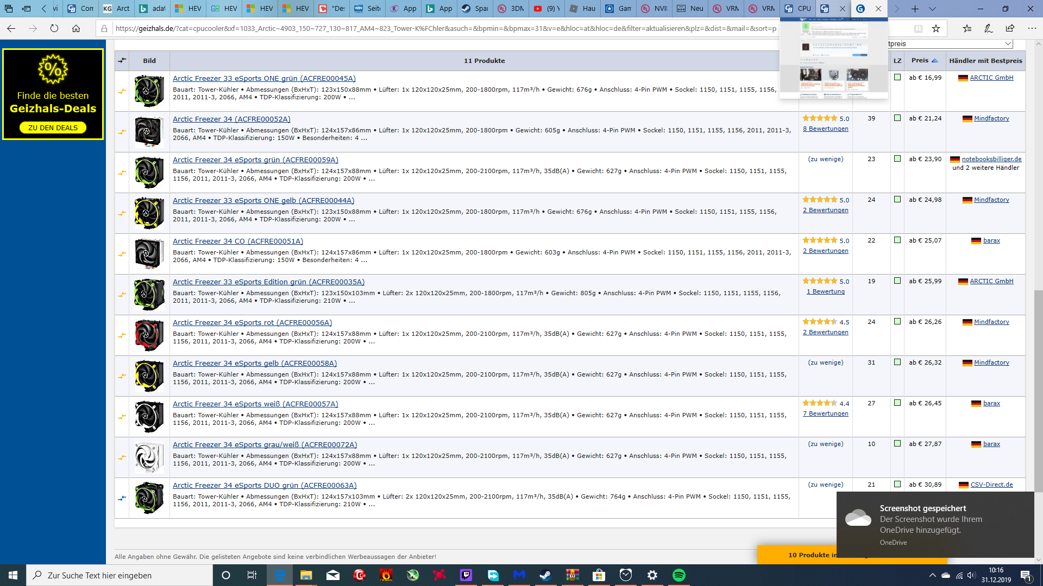
Task: Open the share icon in Edge toolbar
Action: [x=1010, y=29]
